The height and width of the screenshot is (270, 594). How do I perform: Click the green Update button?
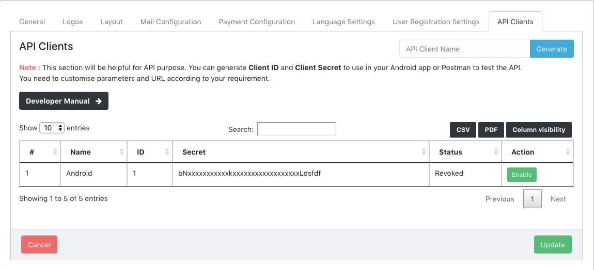pos(553,245)
